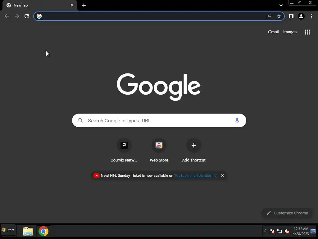
Task: Dismiss the NFL Sunday Ticket promo
Action: [x=222, y=176]
